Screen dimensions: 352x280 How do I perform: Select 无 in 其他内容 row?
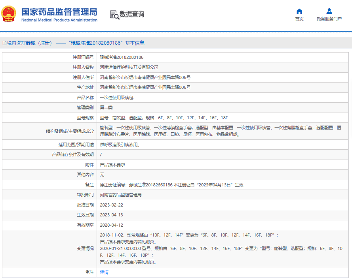click(102, 175)
